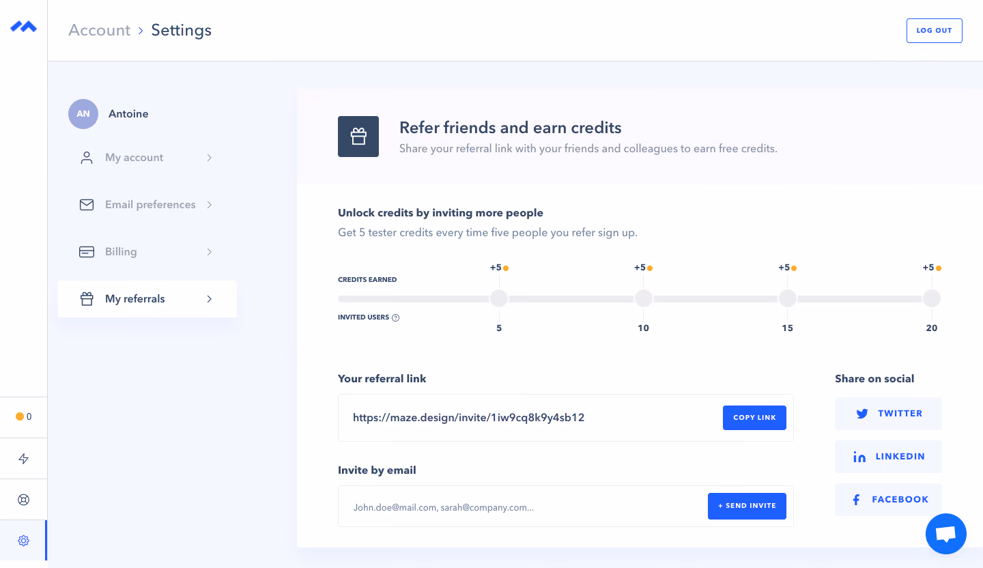The height and width of the screenshot is (568, 983).
Task: Click the Antoine user name
Action: pyautogui.click(x=128, y=114)
